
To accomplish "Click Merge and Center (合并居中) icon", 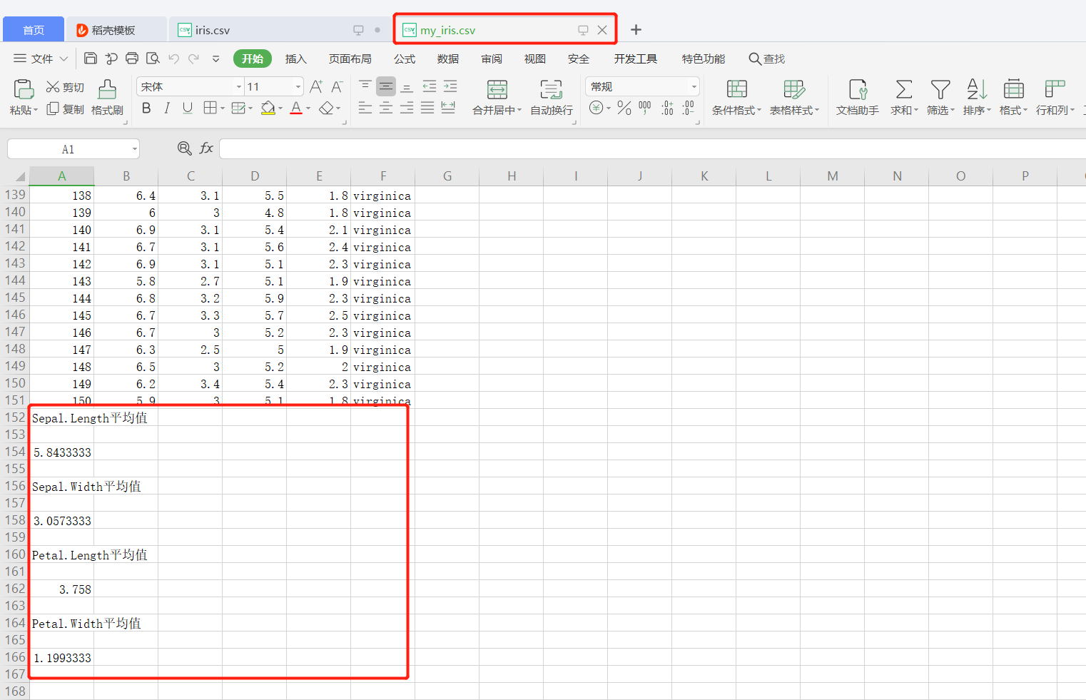I will pyautogui.click(x=497, y=89).
